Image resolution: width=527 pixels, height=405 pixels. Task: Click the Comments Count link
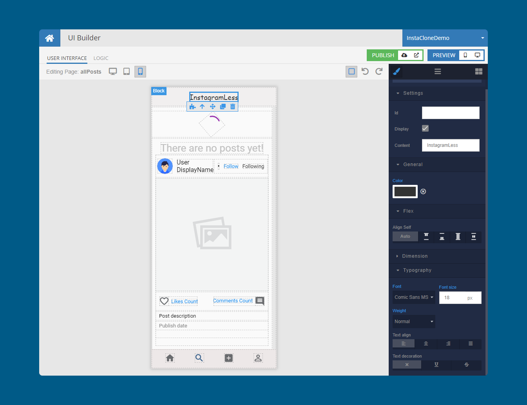click(x=233, y=301)
